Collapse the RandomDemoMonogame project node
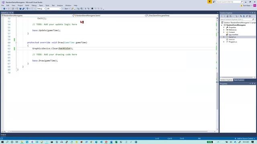This screenshot has height=144, width=257. (x=222, y=25)
